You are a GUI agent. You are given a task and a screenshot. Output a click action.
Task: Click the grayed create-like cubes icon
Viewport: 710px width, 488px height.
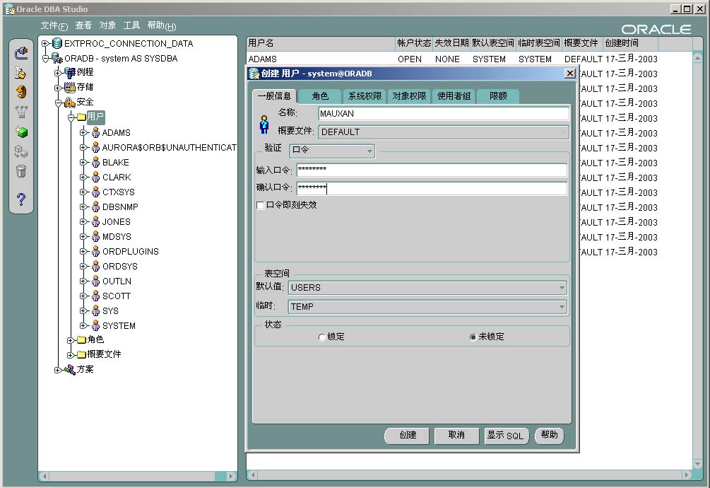(20, 151)
